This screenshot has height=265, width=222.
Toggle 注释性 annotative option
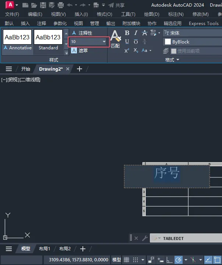[x=82, y=33]
